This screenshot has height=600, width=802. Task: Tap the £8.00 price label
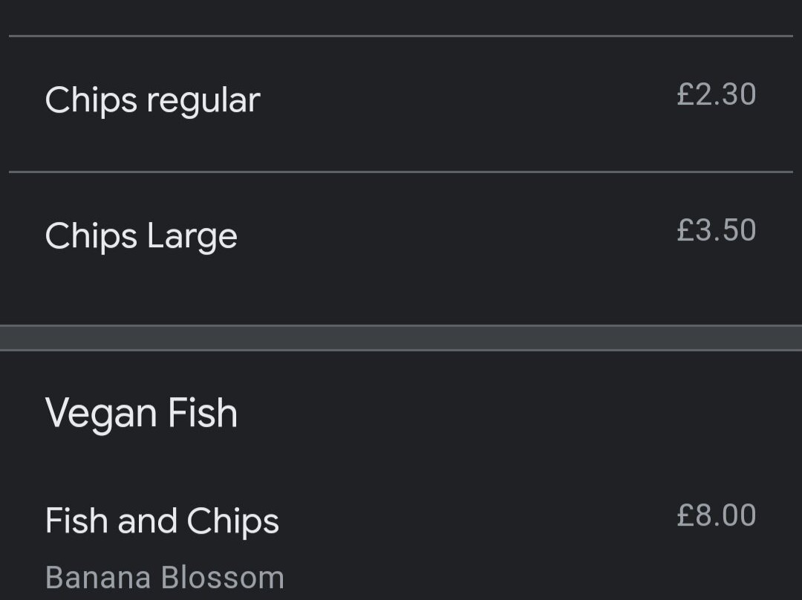pyautogui.click(x=716, y=515)
